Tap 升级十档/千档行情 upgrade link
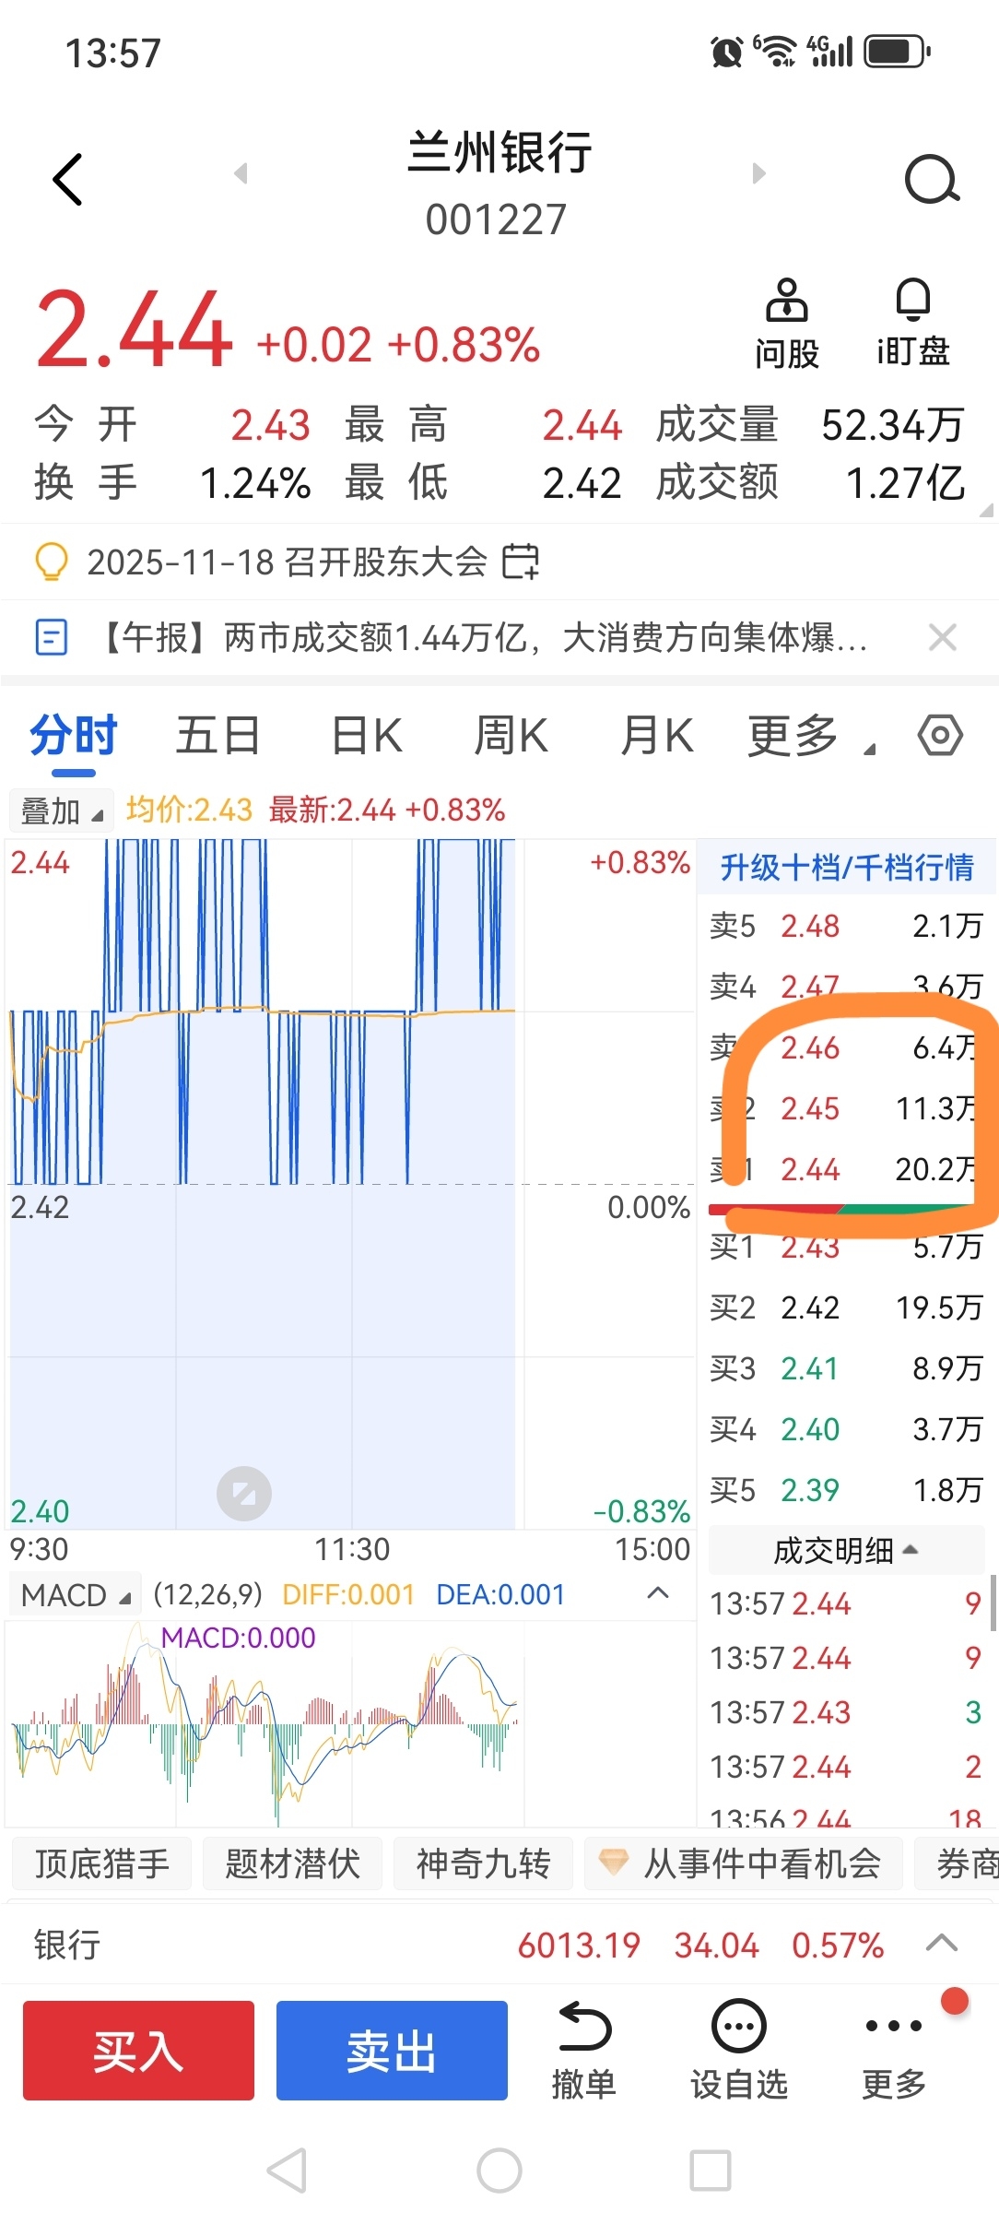 [x=846, y=867]
